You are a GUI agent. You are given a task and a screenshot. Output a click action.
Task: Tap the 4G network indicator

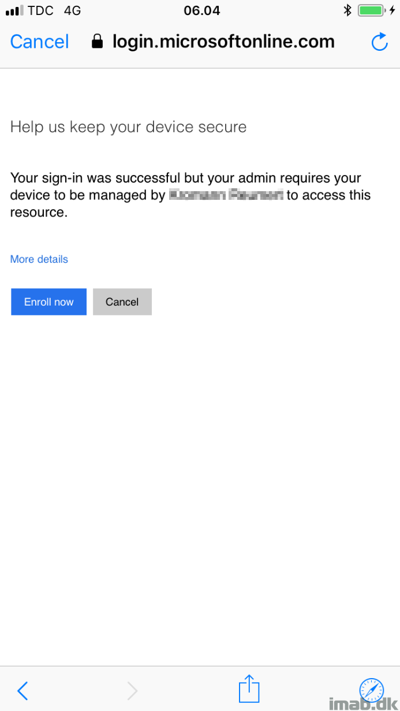(x=73, y=10)
